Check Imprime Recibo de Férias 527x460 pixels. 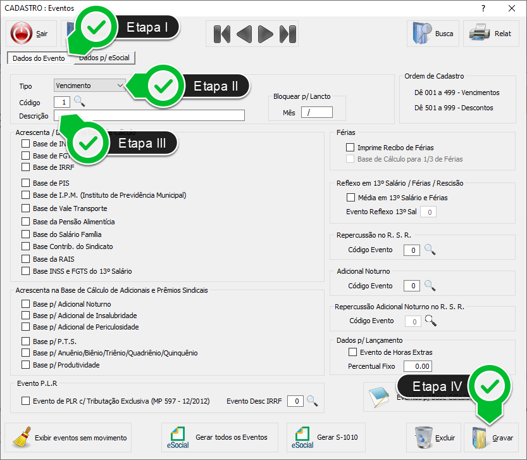[350, 148]
